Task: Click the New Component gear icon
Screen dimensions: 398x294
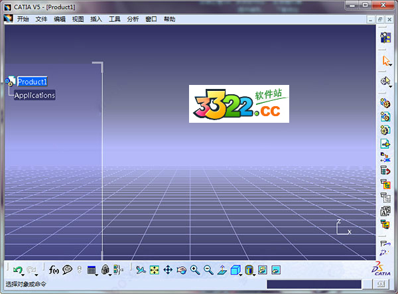Action: coord(385,103)
